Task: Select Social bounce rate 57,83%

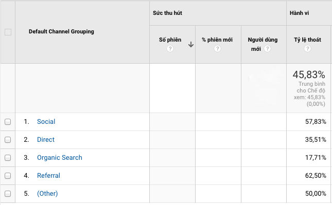Action: [316, 122]
